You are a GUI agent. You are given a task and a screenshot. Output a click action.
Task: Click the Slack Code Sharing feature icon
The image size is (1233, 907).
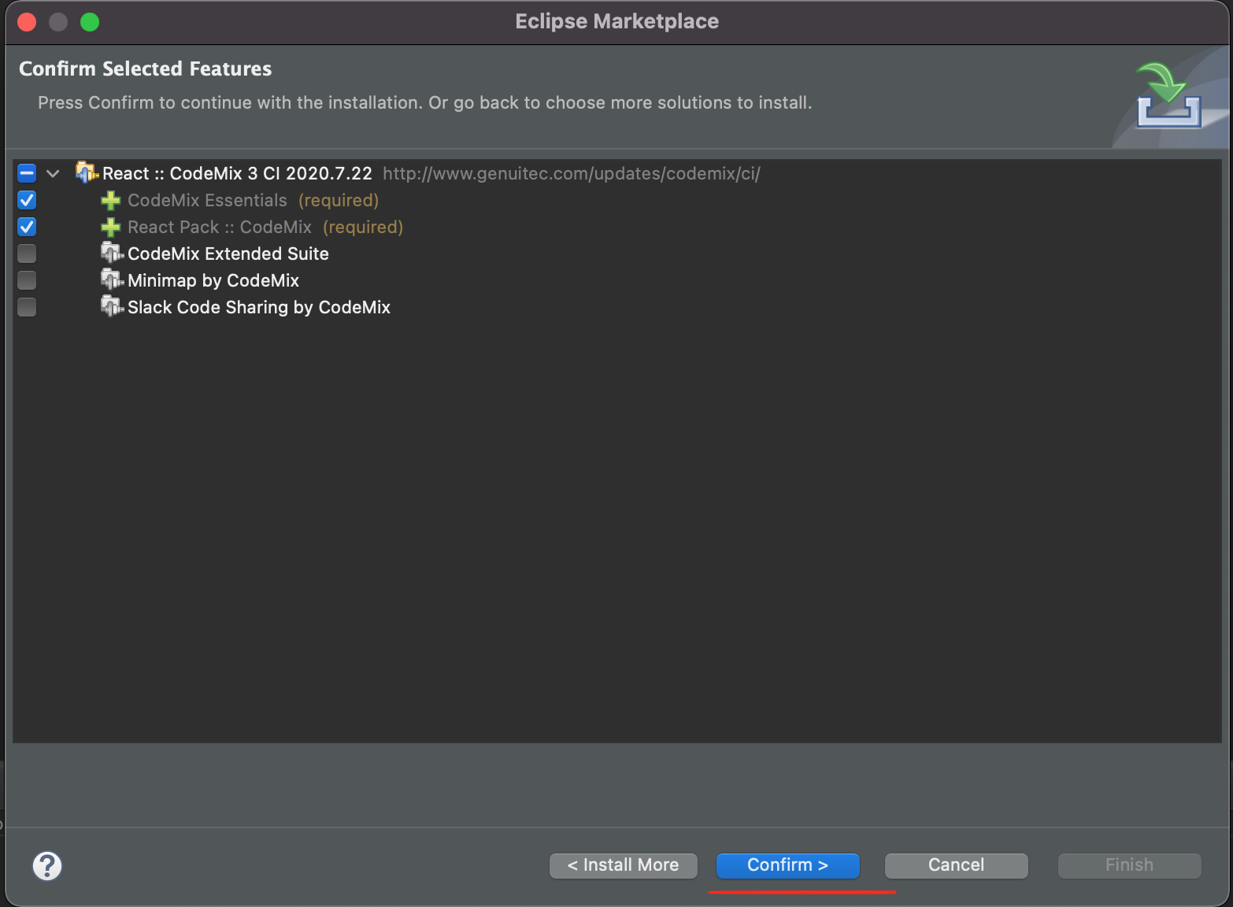pos(112,306)
